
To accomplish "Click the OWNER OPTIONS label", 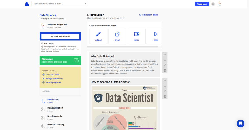I will (x=49, y=71).
